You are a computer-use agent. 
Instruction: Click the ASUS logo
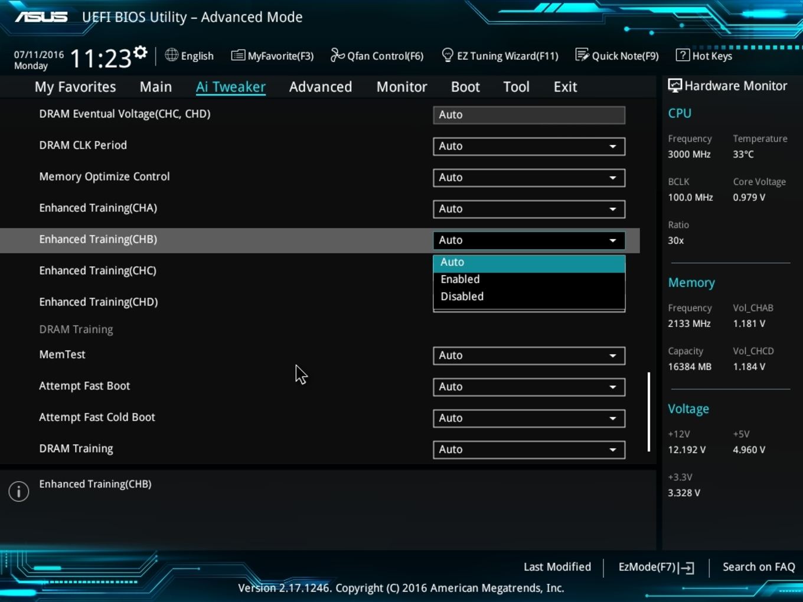coord(41,17)
